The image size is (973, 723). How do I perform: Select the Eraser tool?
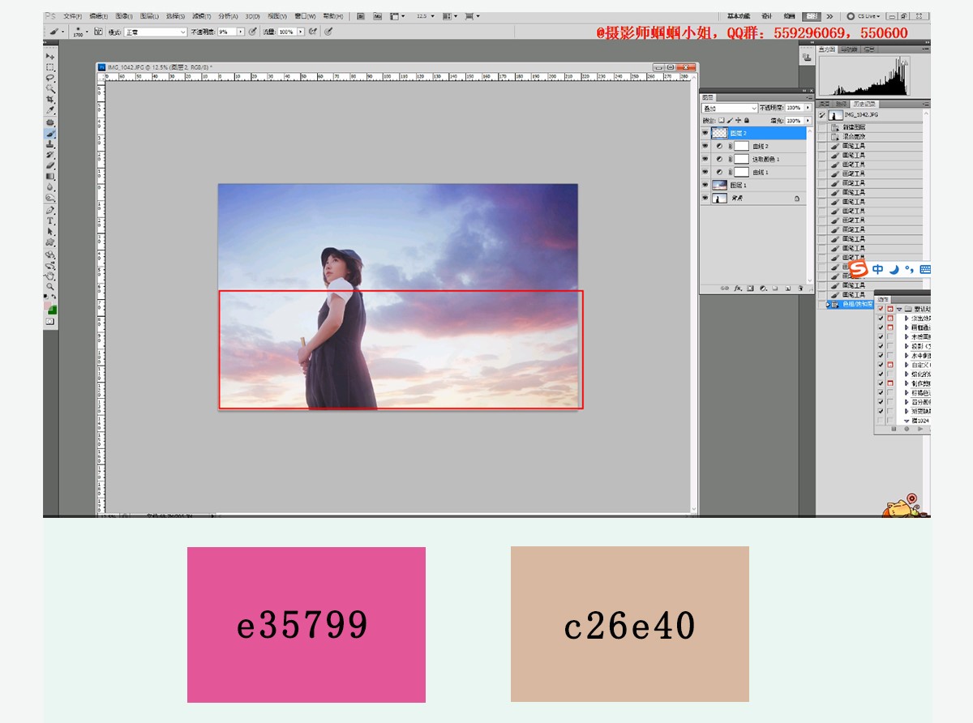pyautogui.click(x=50, y=165)
